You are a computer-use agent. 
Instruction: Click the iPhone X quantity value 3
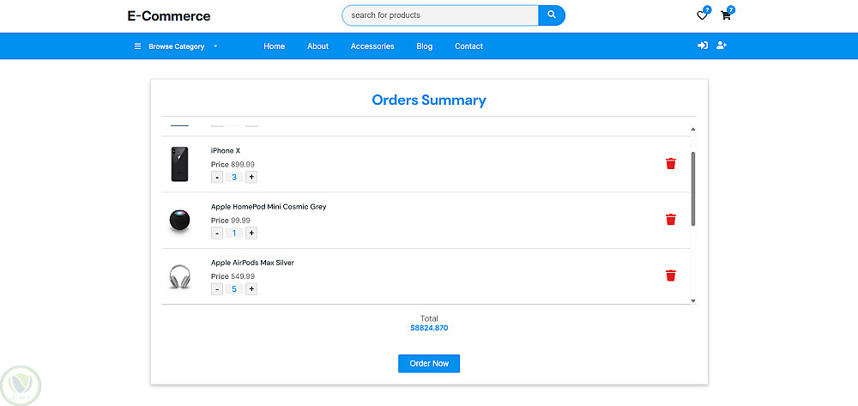[x=234, y=178]
